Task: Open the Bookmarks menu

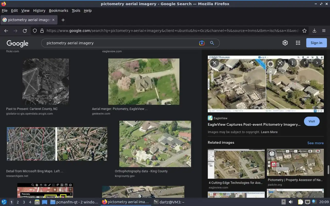Action: [59, 11]
